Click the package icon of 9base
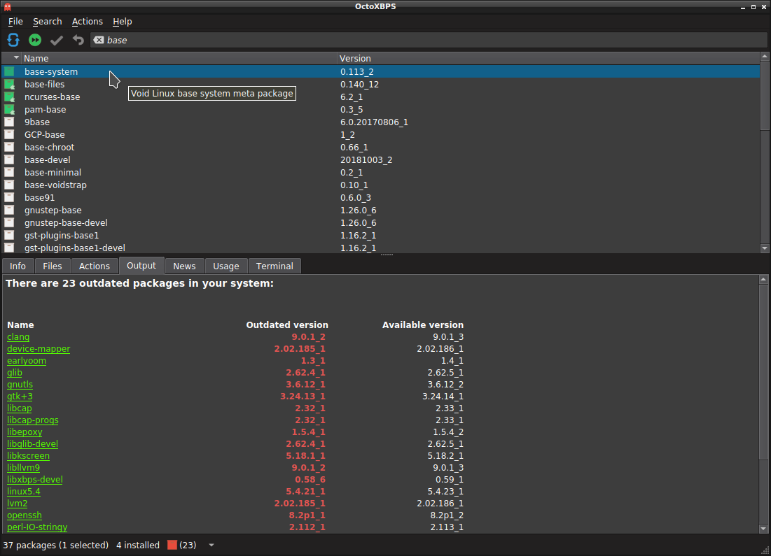 (x=9, y=122)
